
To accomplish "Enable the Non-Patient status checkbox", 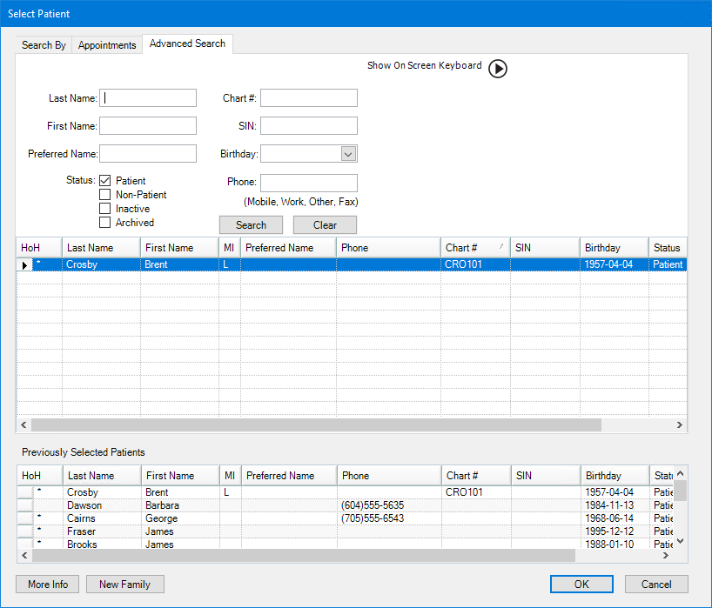I will pos(105,195).
